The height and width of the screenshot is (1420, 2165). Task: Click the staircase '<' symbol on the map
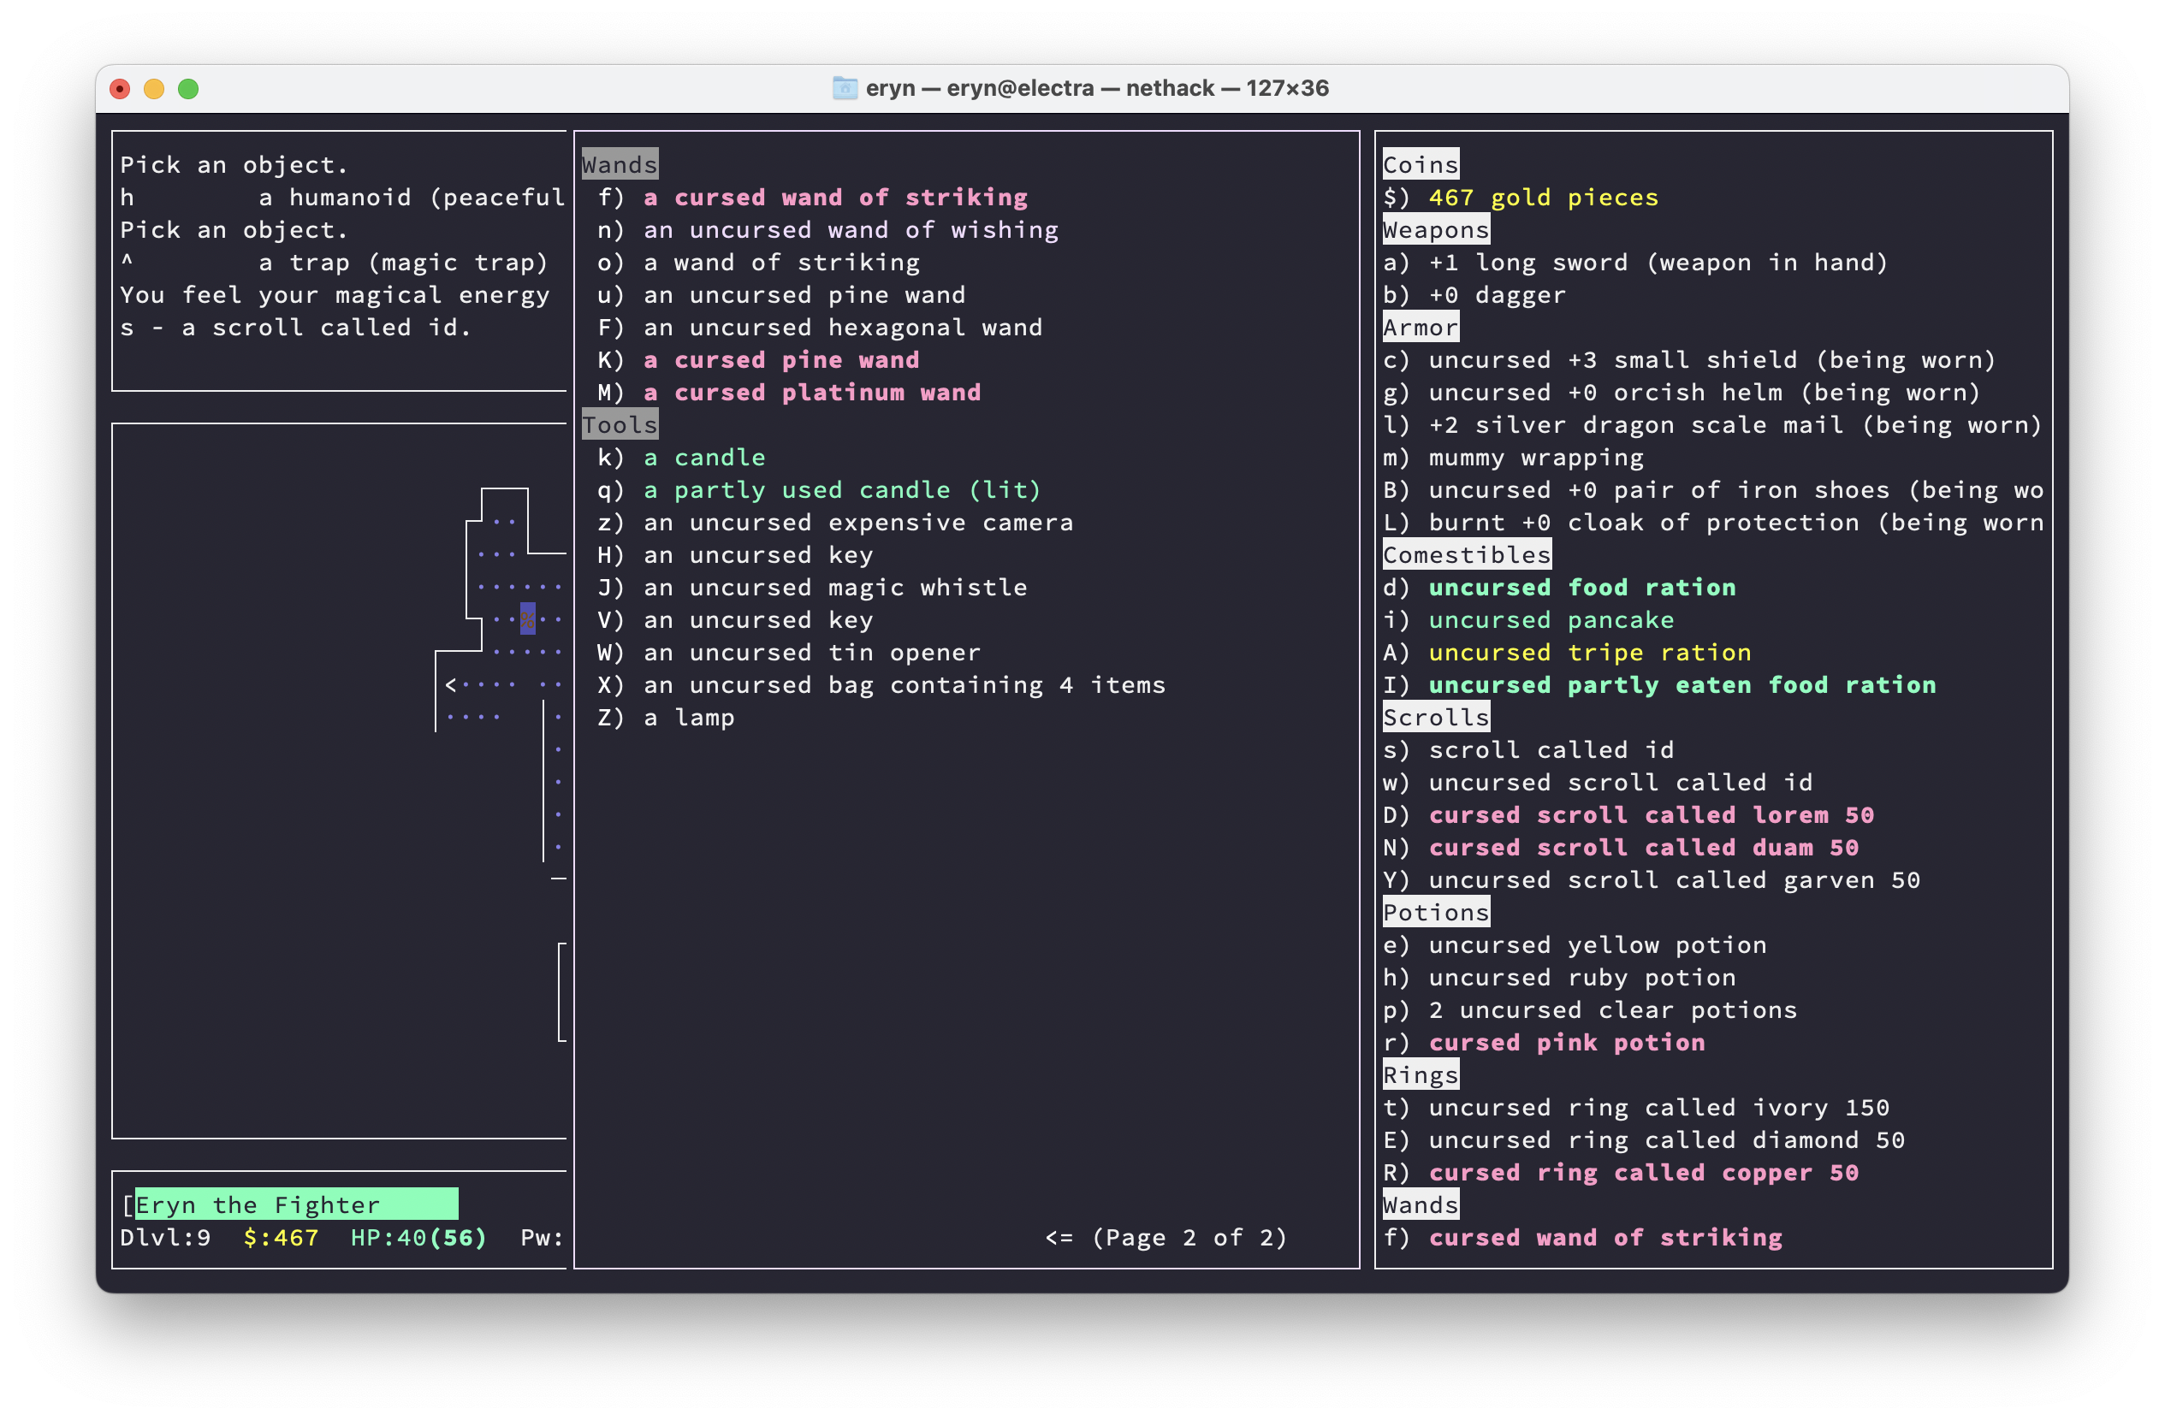(x=450, y=684)
